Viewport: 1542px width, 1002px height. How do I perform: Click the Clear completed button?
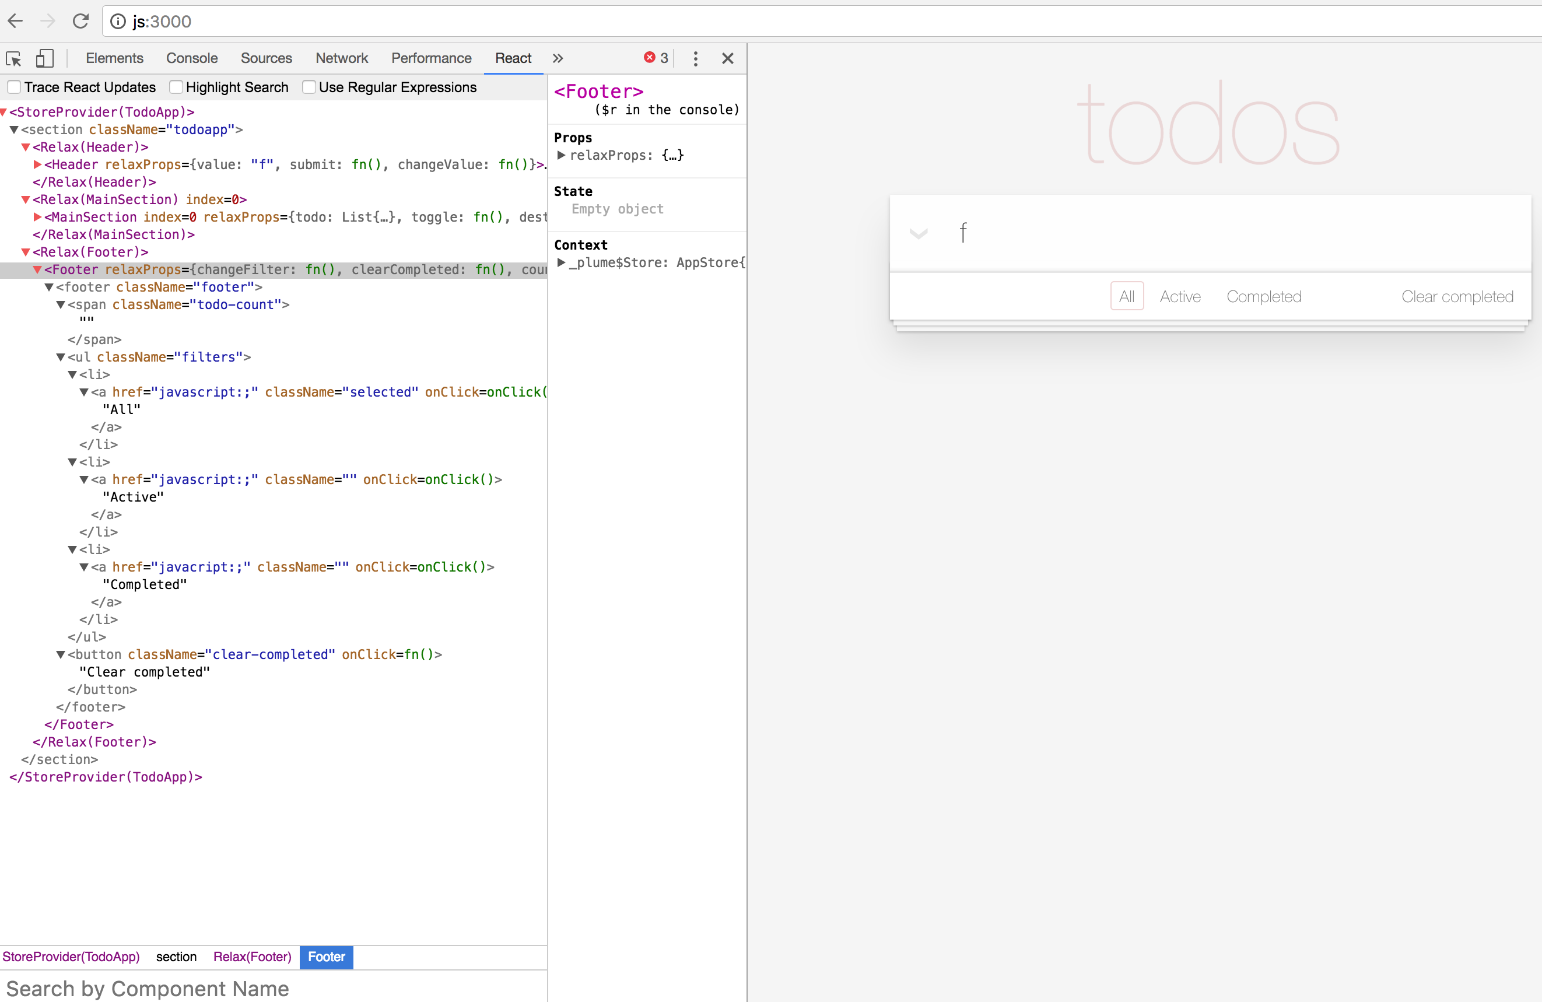click(1457, 297)
